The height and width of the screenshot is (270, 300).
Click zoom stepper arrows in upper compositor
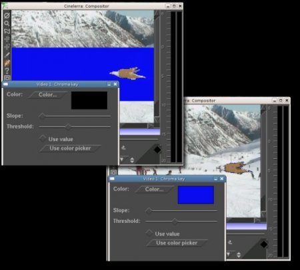point(132,160)
